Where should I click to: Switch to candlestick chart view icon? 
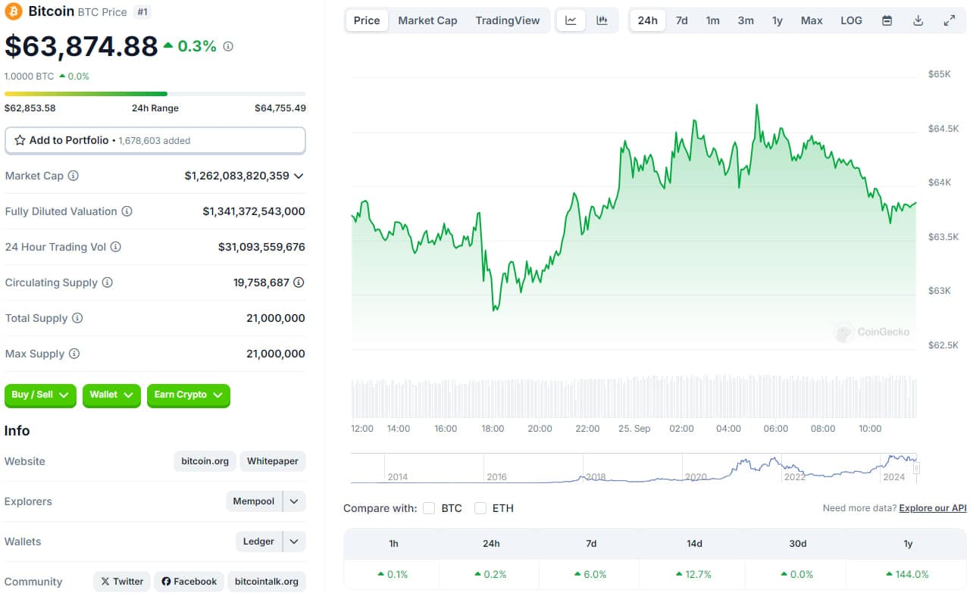602,20
